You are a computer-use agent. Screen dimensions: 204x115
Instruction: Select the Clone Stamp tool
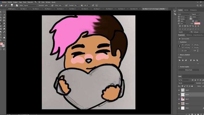(4, 23)
